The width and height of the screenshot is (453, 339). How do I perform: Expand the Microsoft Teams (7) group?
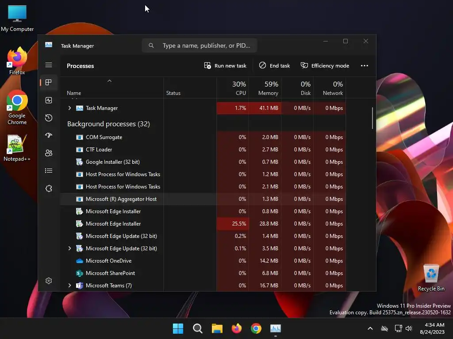[x=69, y=286]
